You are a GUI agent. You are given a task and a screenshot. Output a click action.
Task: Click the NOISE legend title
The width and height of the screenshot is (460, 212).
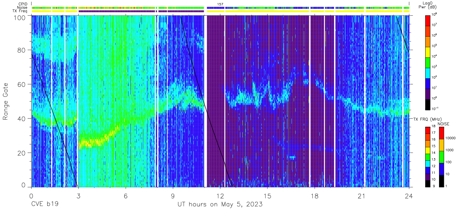click(444, 123)
